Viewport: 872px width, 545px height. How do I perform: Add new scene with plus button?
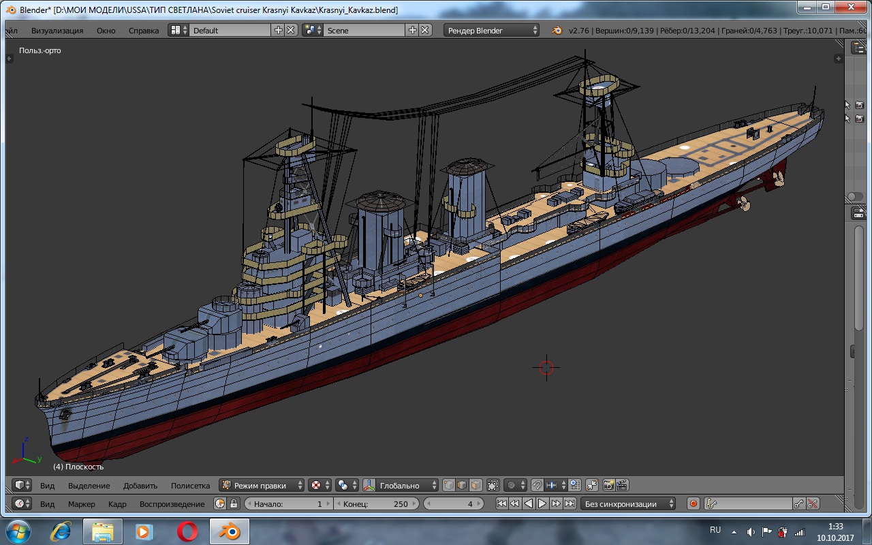pos(412,31)
